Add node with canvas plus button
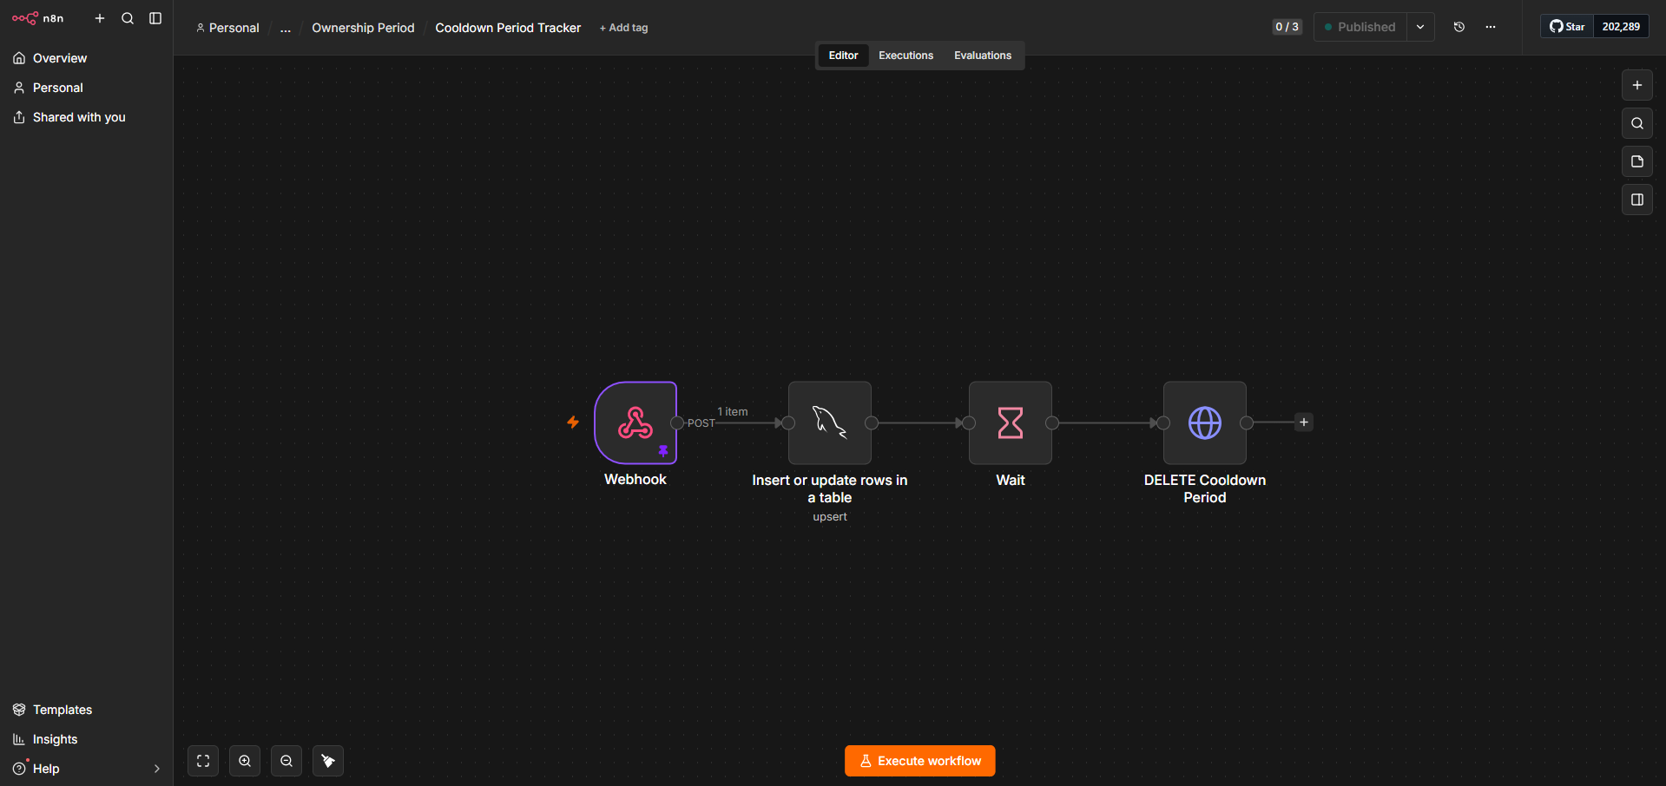The width and height of the screenshot is (1666, 786). coord(1637,85)
